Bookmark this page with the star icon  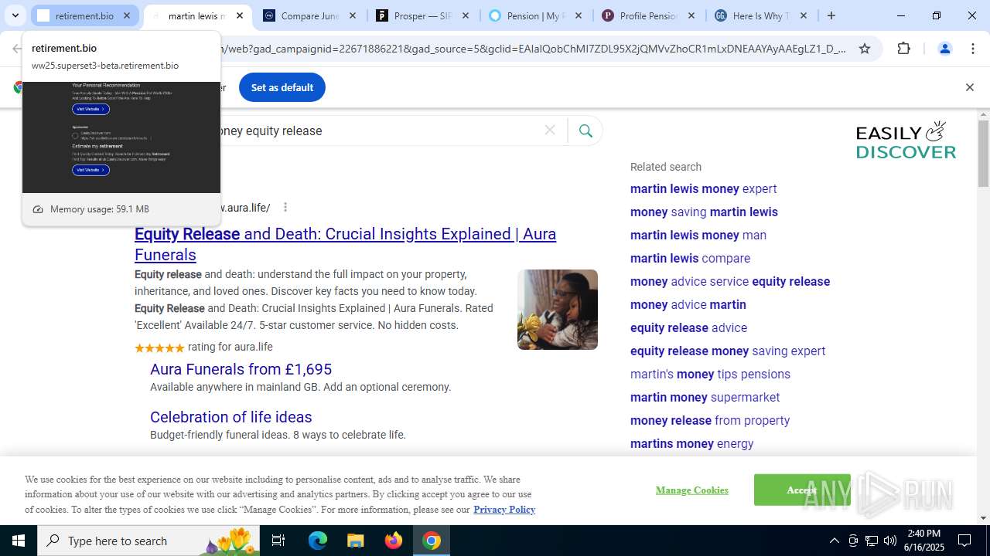(x=865, y=49)
